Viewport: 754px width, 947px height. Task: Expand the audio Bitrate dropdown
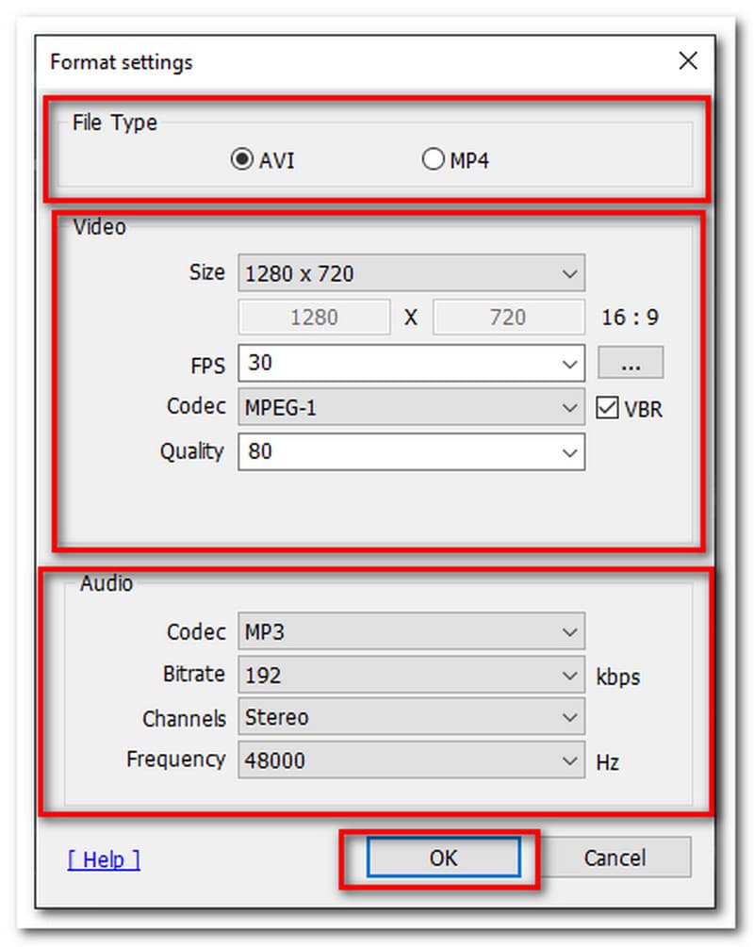coord(411,676)
